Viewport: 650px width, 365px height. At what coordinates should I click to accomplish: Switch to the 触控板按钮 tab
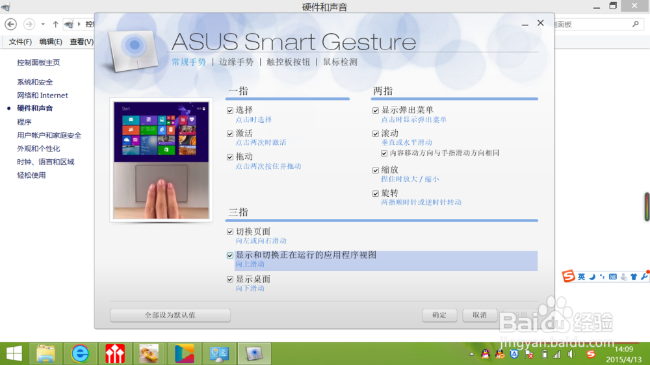pyautogui.click(x=289, y=62)
